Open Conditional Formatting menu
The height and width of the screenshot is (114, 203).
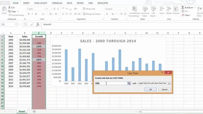[134, 12]
